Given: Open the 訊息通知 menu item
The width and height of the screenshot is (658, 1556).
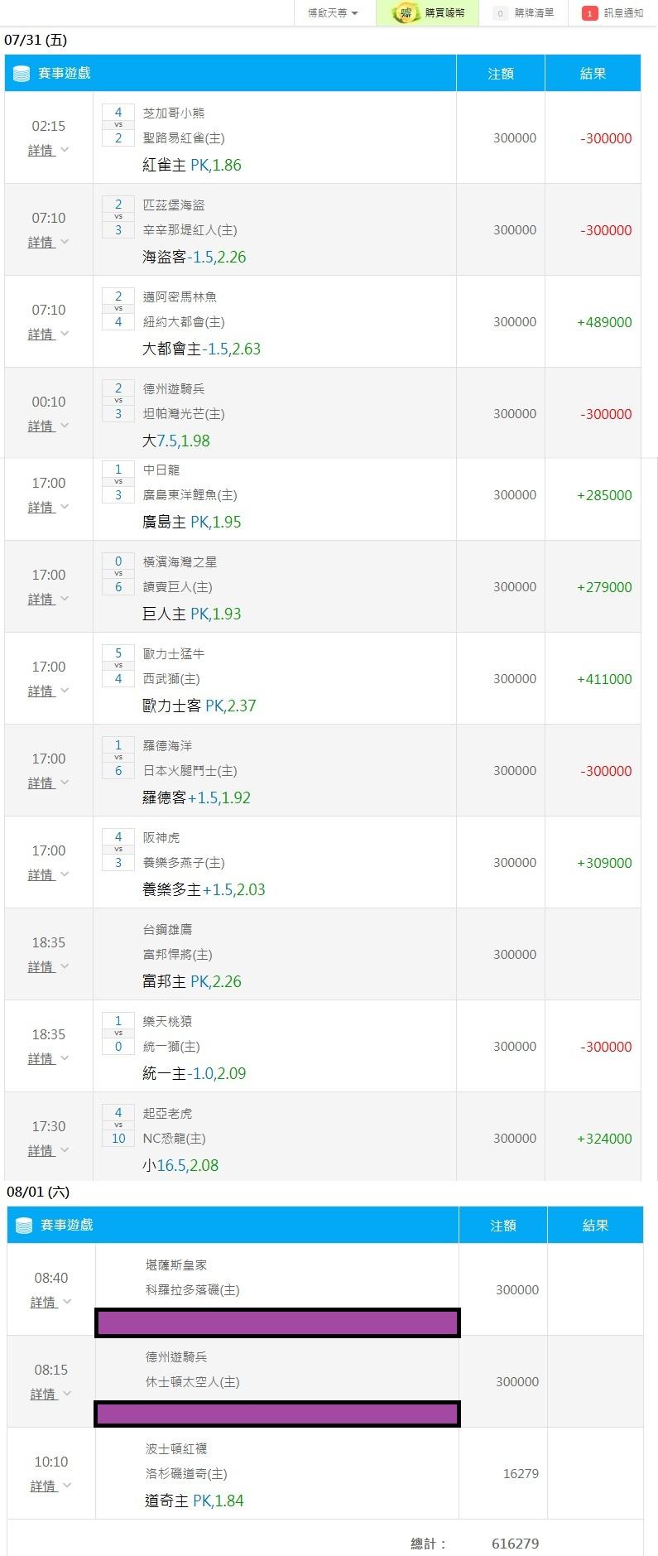Looking at the screenshot, I should 612,13.
